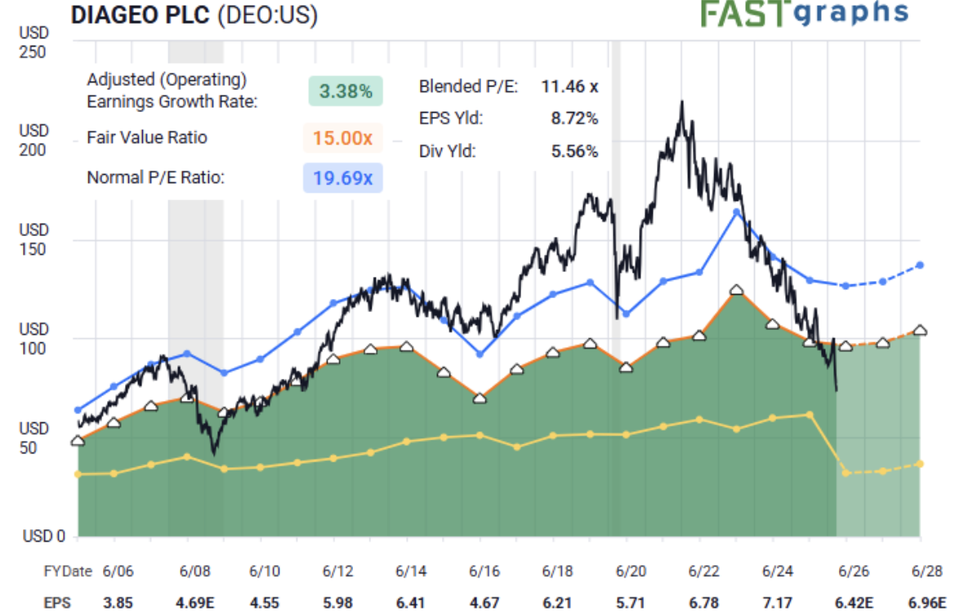Click the EPS value 3.85

click(x=118, y=602)
